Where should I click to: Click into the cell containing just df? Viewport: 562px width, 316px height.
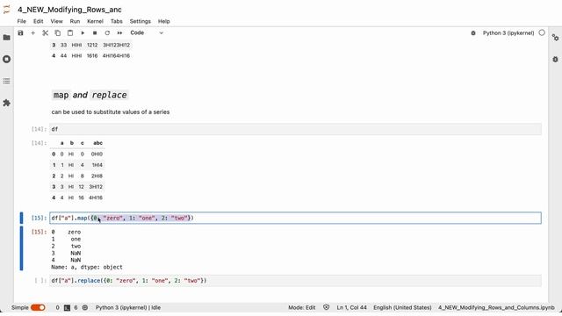pos(295,129)
